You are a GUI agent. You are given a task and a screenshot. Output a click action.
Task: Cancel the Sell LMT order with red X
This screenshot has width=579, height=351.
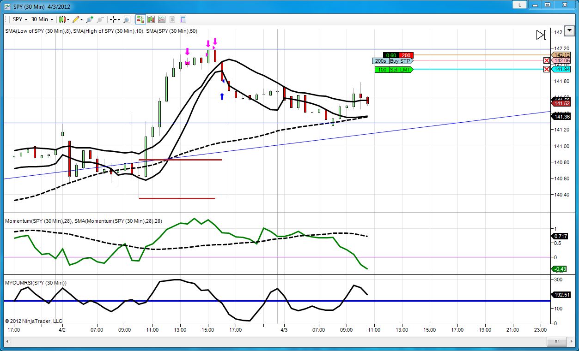547,69
